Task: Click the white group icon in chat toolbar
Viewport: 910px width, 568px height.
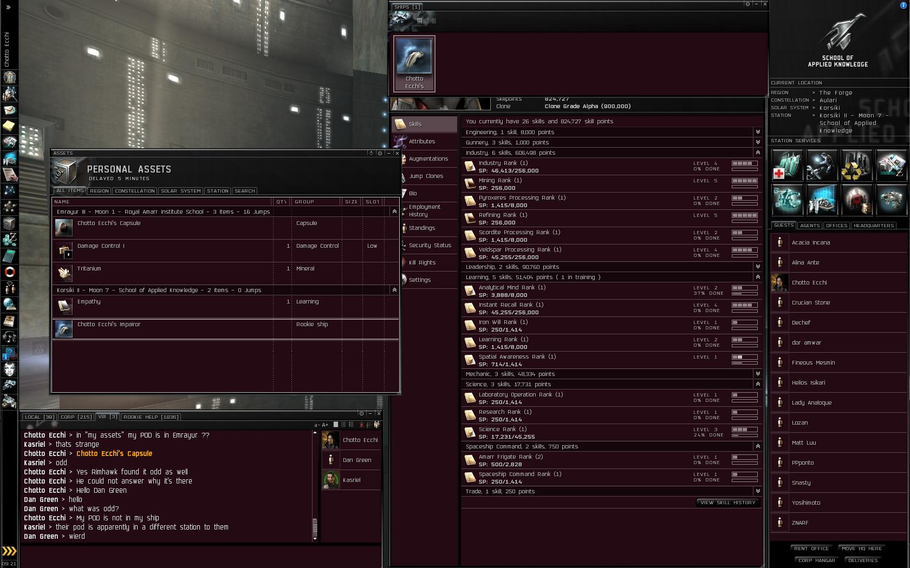Action: (376, 425)
